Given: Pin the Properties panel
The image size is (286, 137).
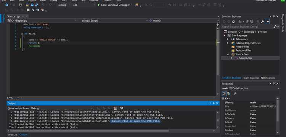Looking at the screenshot, I should pyautogui.click(x=274, y=83).
